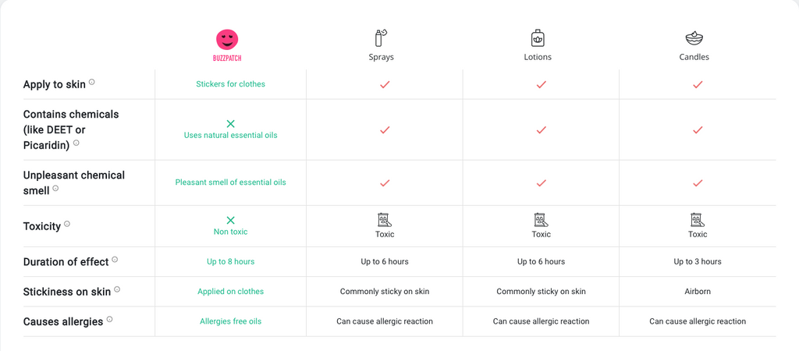The height and width of the screenshot is (351, 799).
Task: Click toxic icon in Sprays column
Action: (x=385, y=220)
